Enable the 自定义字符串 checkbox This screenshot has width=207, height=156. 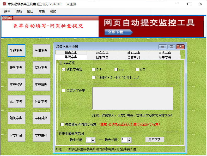pos(63,91)
